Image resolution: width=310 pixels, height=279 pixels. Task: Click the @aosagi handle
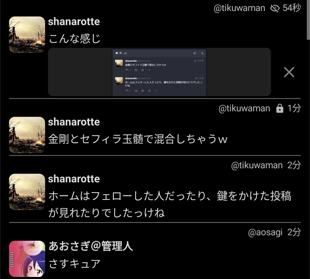(x=265, y=232)
